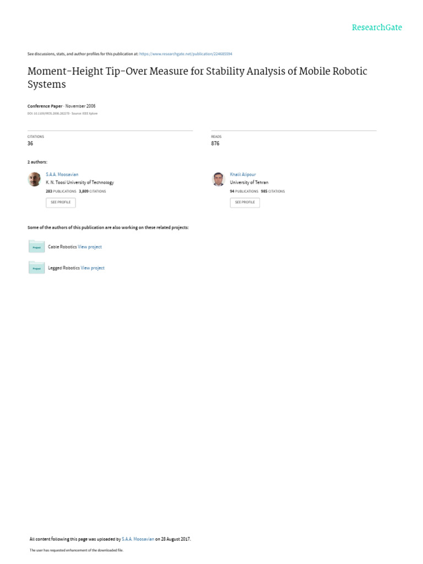This screenshot has width=423, height=564.
Task: Click View project next to Cable Robotics
Action: tap(90, 247)
